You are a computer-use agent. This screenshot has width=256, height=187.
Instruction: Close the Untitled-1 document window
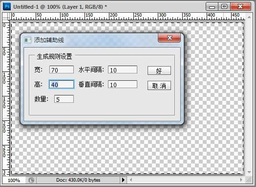point(240,6)
